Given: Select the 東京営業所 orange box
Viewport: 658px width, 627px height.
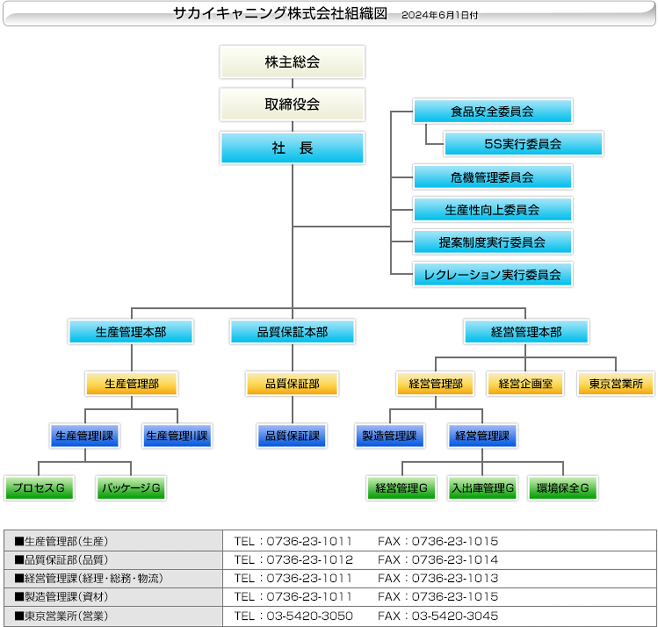Looking at the screenshot, I should pyautogui.click(x=616, y=384).
